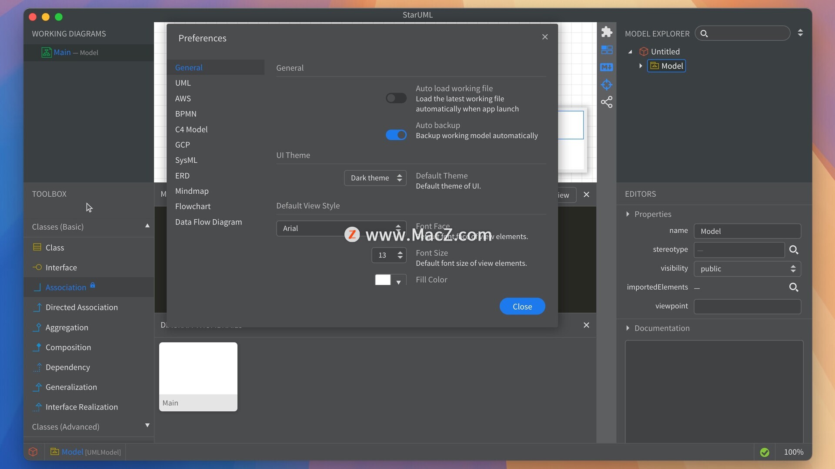Viewport: 835px width, 469px height.
Task: Toggle the Auto backup switch off
Action: 396,135
